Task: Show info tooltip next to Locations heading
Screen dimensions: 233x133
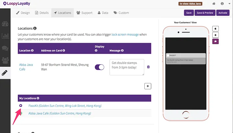Action: point(35,28)
